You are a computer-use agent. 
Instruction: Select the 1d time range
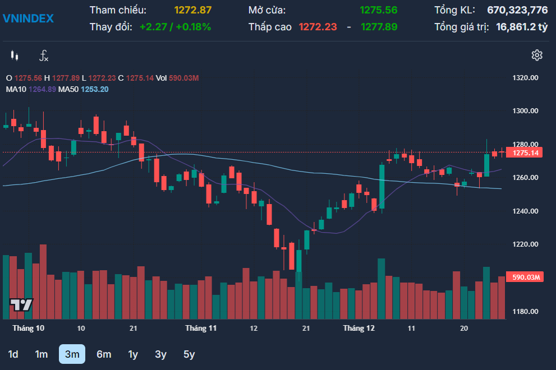point(13,354)
